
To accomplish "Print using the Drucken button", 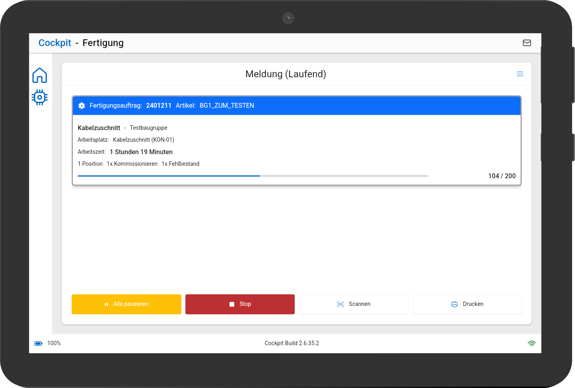I will pos(467,304).
